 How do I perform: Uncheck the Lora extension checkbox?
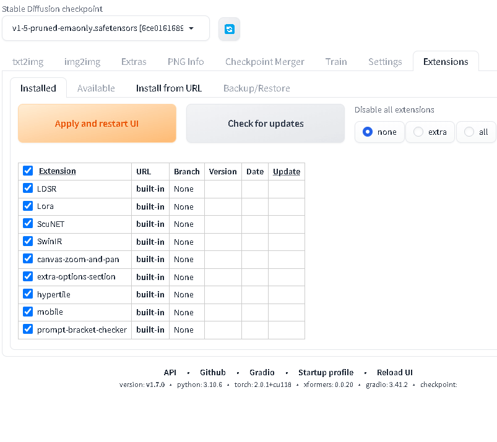28,206
